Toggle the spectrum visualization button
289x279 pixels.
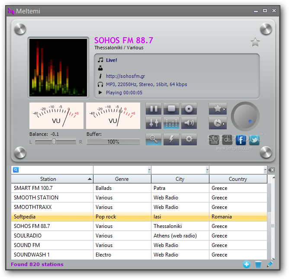[x=171, y=123]
